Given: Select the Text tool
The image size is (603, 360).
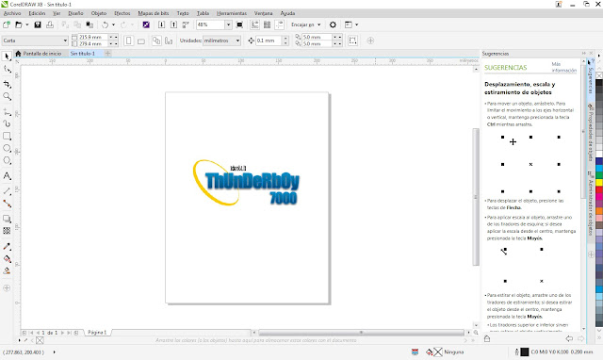Looking at the screenshot, I should pos(7,176).
